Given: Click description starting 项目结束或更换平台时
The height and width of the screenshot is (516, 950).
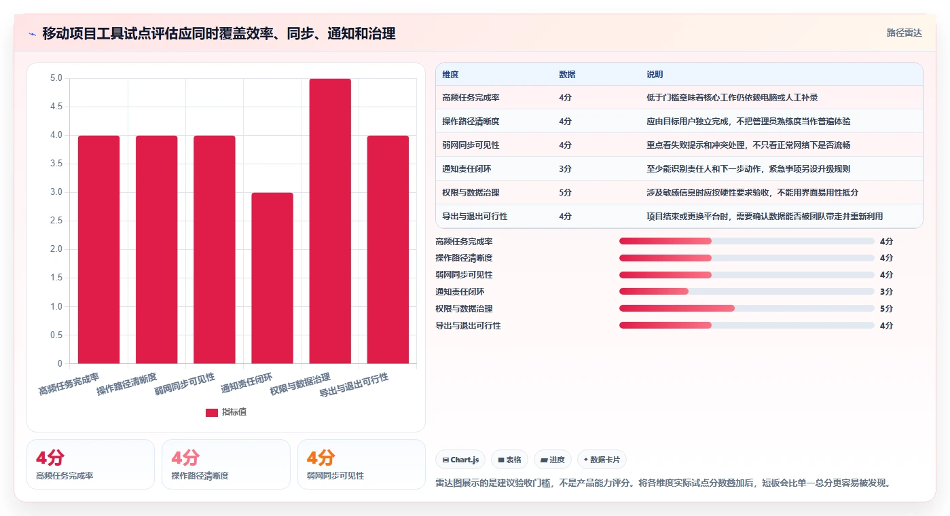Looking at the screenshot, I should (x=765, y=217).
